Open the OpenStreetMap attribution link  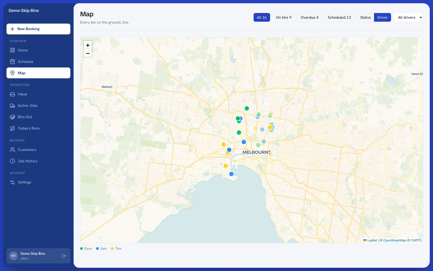click(395, 240)
